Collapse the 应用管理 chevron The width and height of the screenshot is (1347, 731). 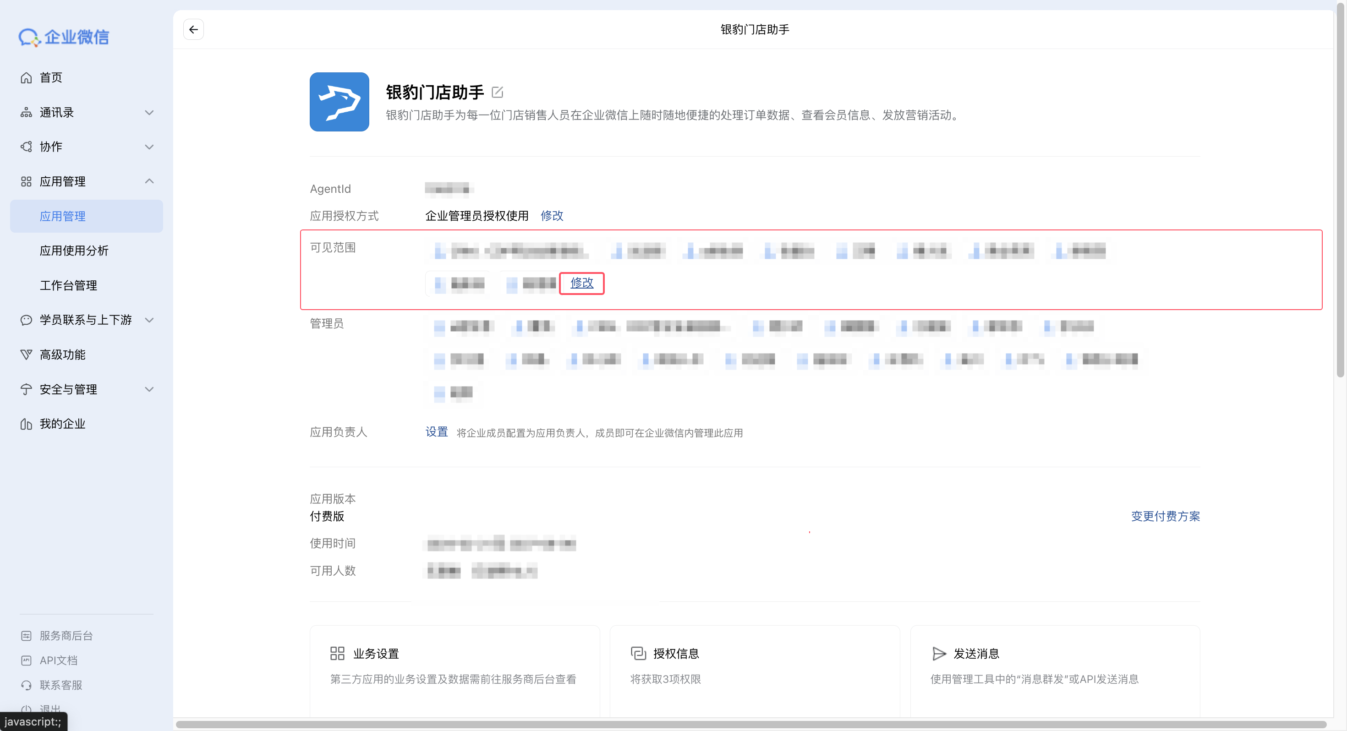click(149, 181)
